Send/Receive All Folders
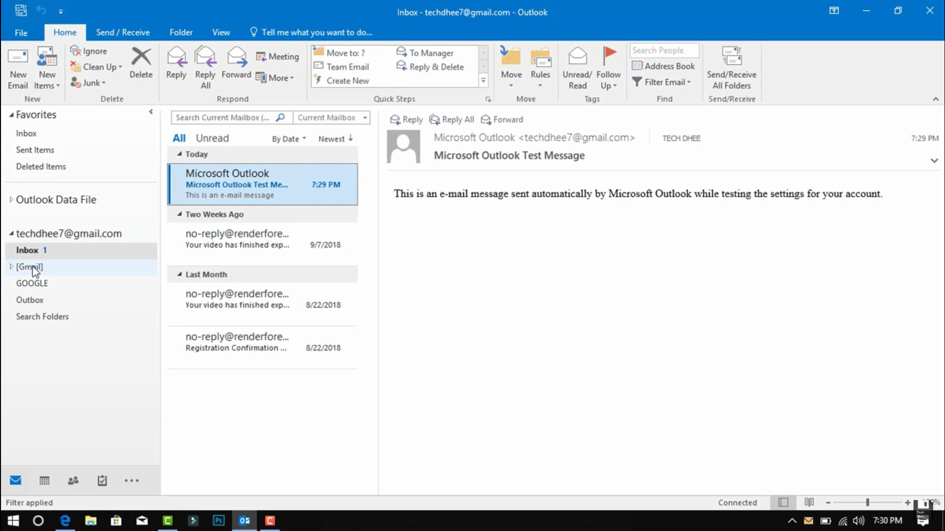 [x=731, y=69]
